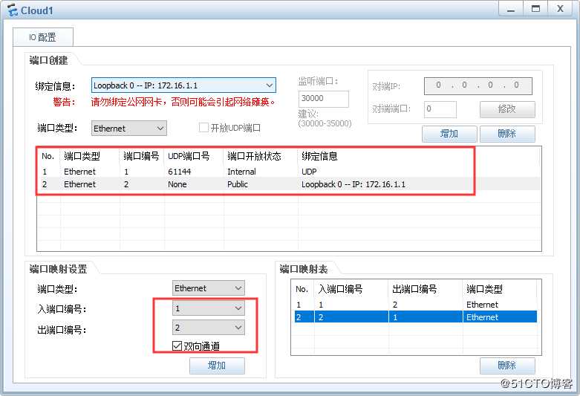Viewport: 580px width, 396px height.
Task: Click the 修改 button
Action: pos(507,109)
